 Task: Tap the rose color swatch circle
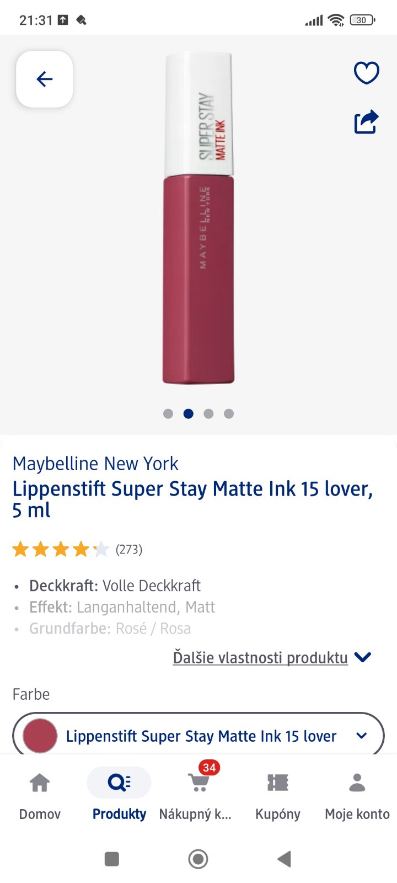point(40,736)
